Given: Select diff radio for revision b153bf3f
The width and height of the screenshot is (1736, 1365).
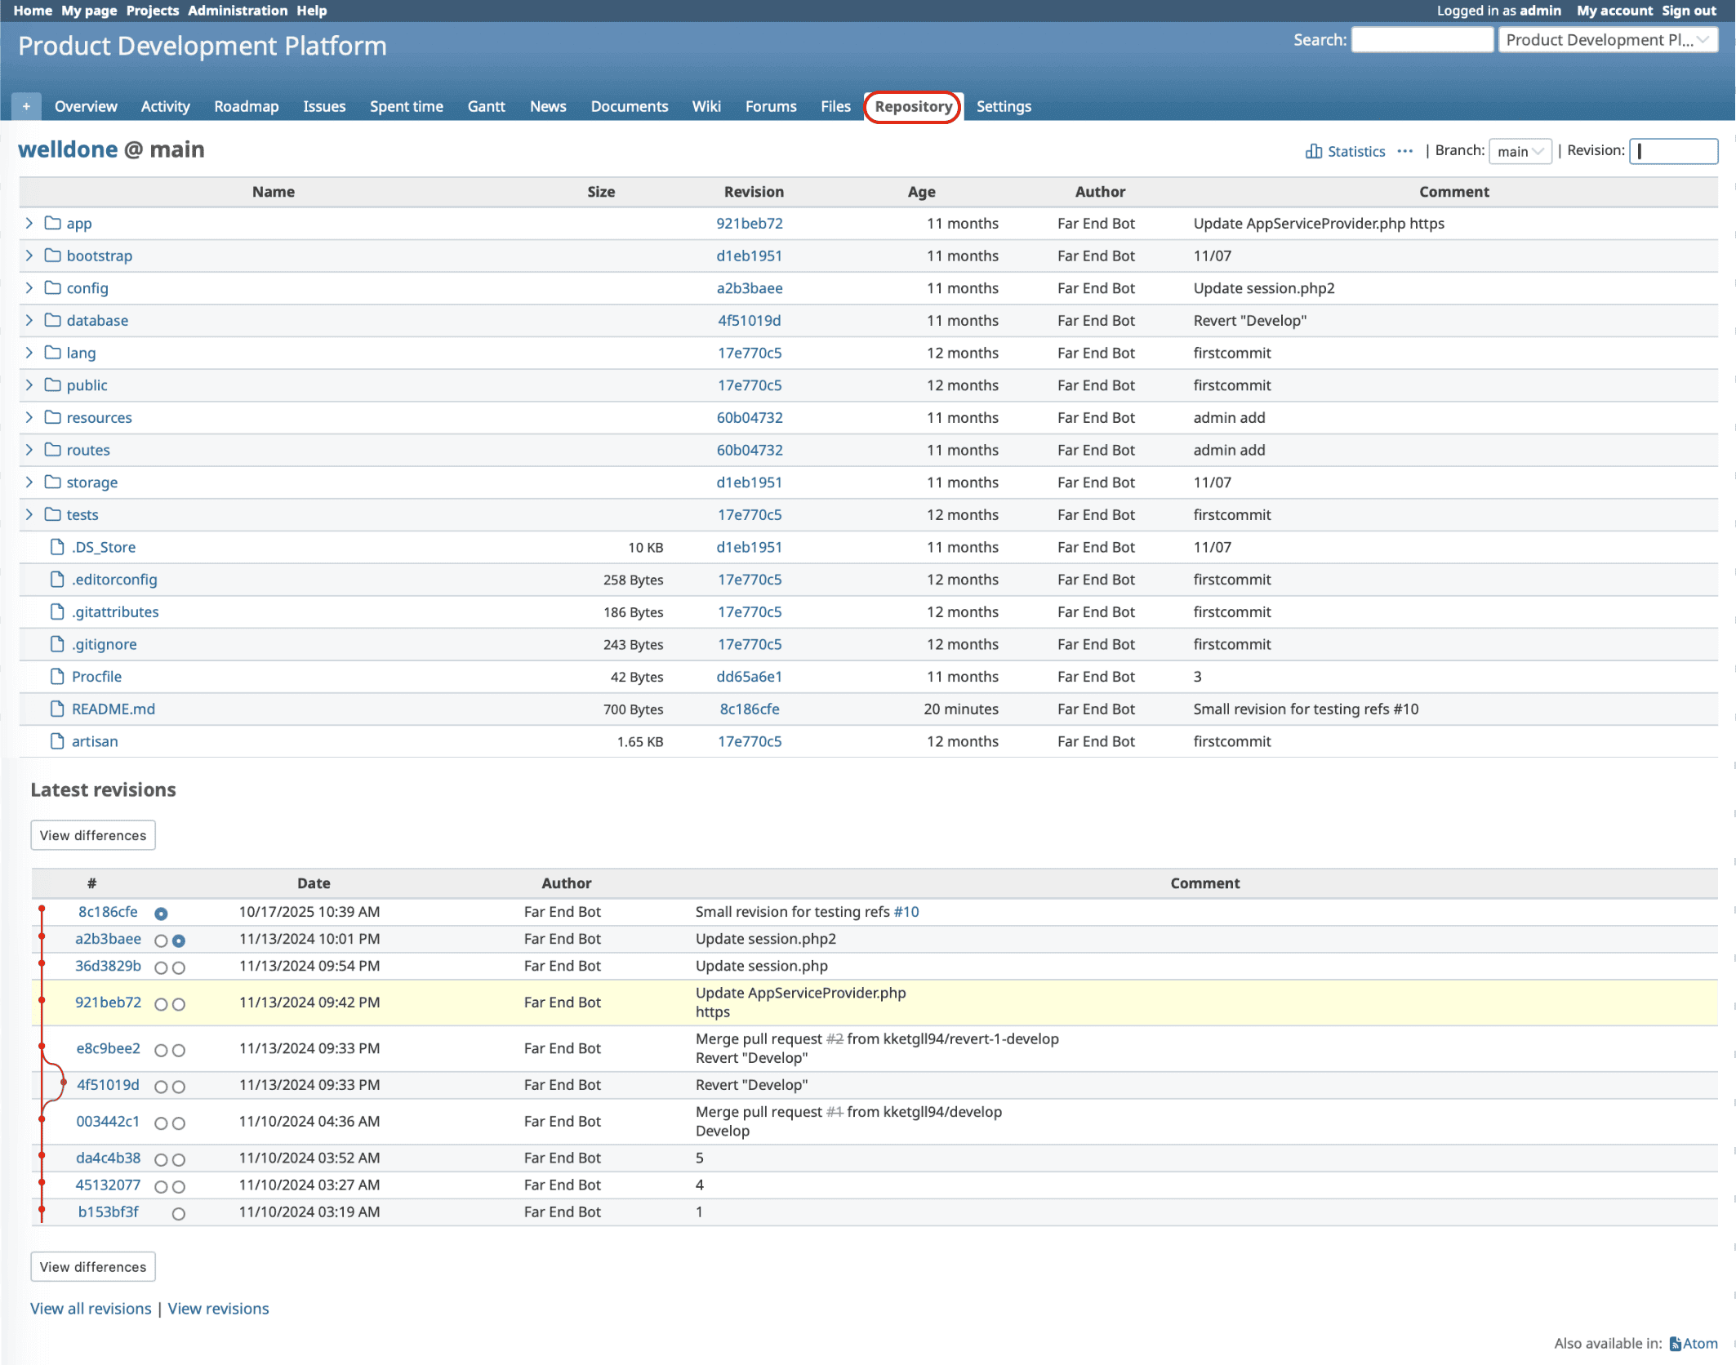Looking at the screenshot, I should [x=177, y=1214].
